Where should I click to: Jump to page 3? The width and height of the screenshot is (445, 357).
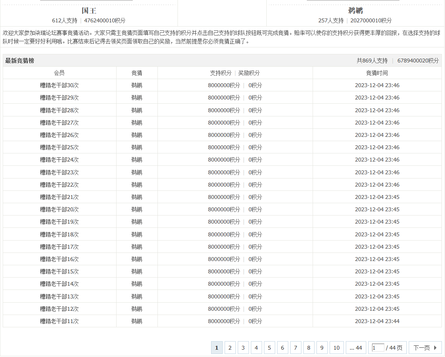[243, 347]
